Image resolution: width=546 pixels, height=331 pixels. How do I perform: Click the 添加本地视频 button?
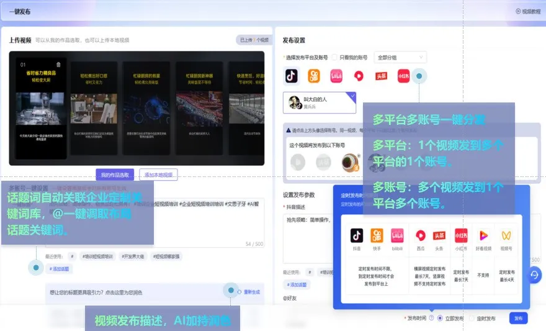(x=158, y=175)
